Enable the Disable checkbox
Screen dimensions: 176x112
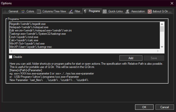(11, 57)
